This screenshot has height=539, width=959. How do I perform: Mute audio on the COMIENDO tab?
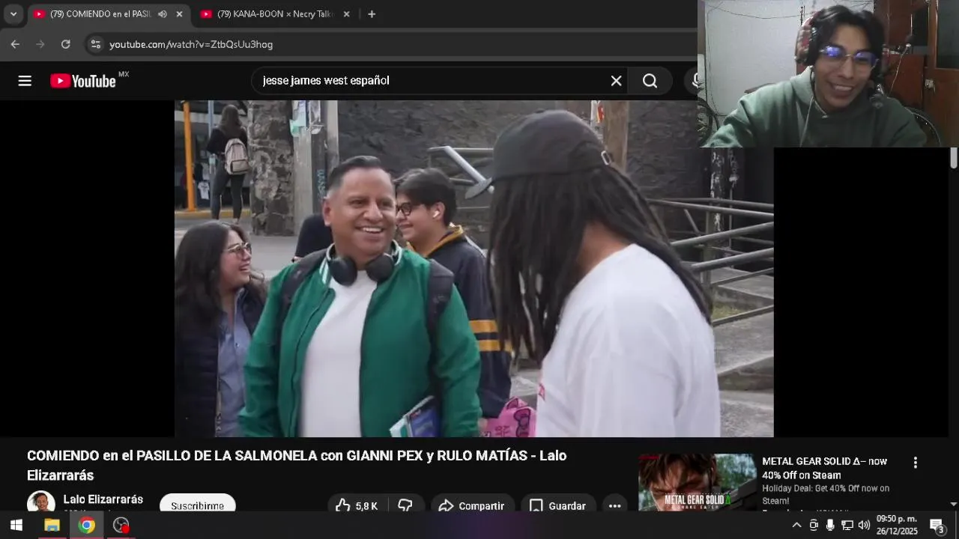(163, 14)
